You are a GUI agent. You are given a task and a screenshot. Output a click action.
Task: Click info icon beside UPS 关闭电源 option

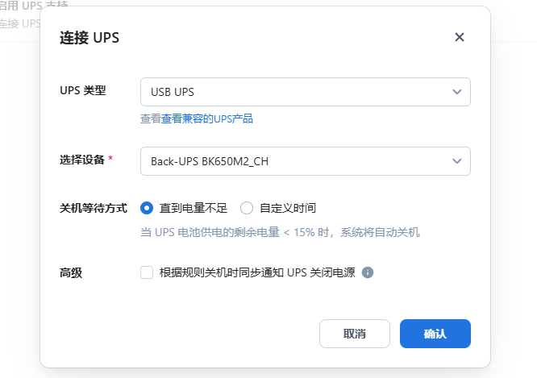(368, 272)
